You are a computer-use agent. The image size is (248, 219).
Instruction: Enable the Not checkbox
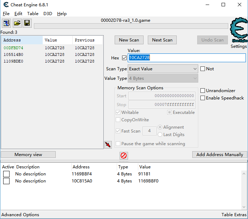[x=202, y=69]
